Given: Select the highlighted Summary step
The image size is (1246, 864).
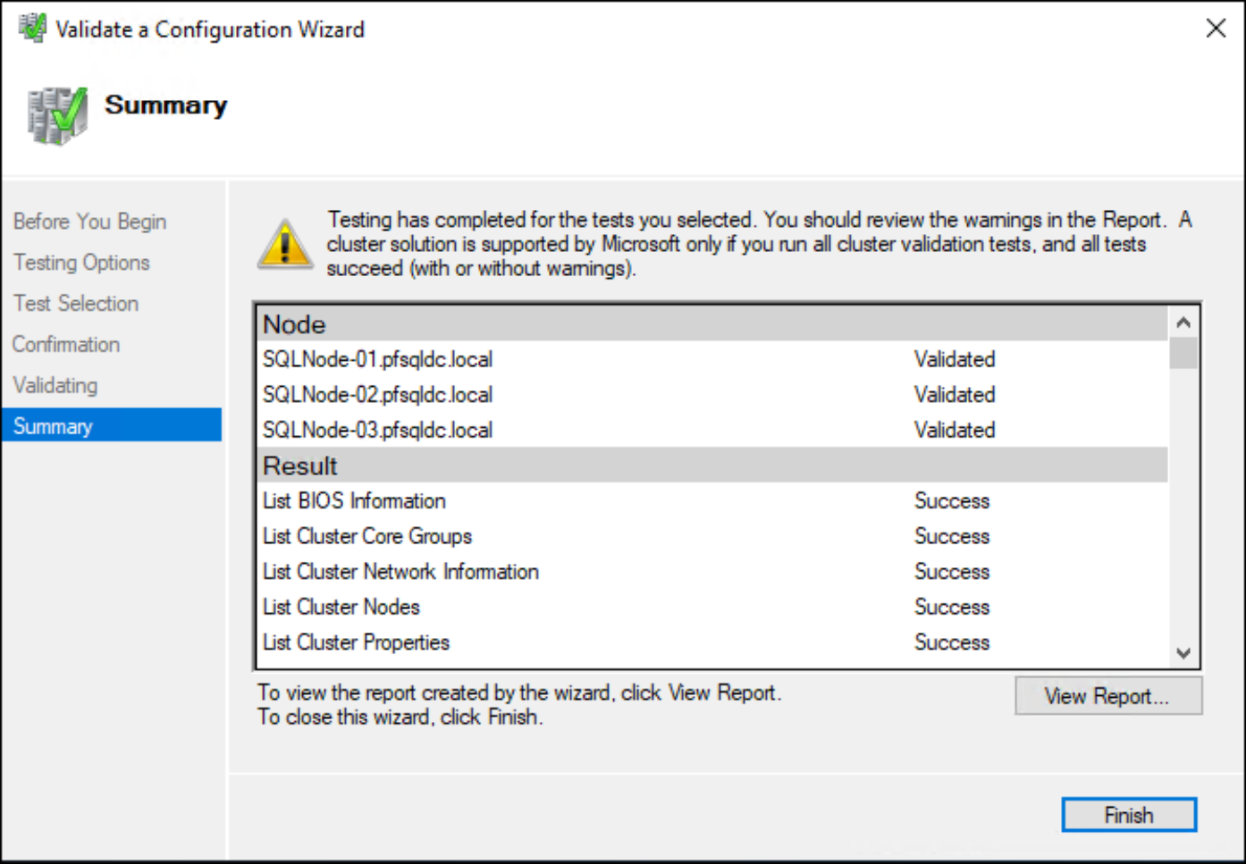Looking at the screenshot, I should click(x=112, y=425).
